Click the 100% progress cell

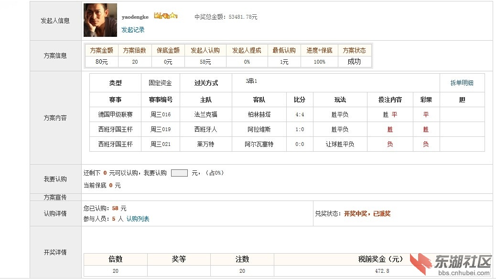tap(319, 62)
